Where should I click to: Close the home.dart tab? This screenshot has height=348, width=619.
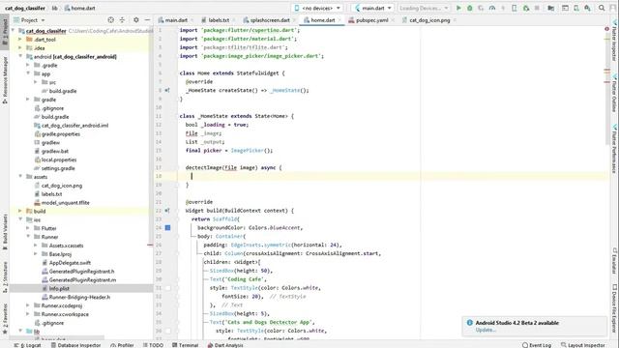point(339,20)
